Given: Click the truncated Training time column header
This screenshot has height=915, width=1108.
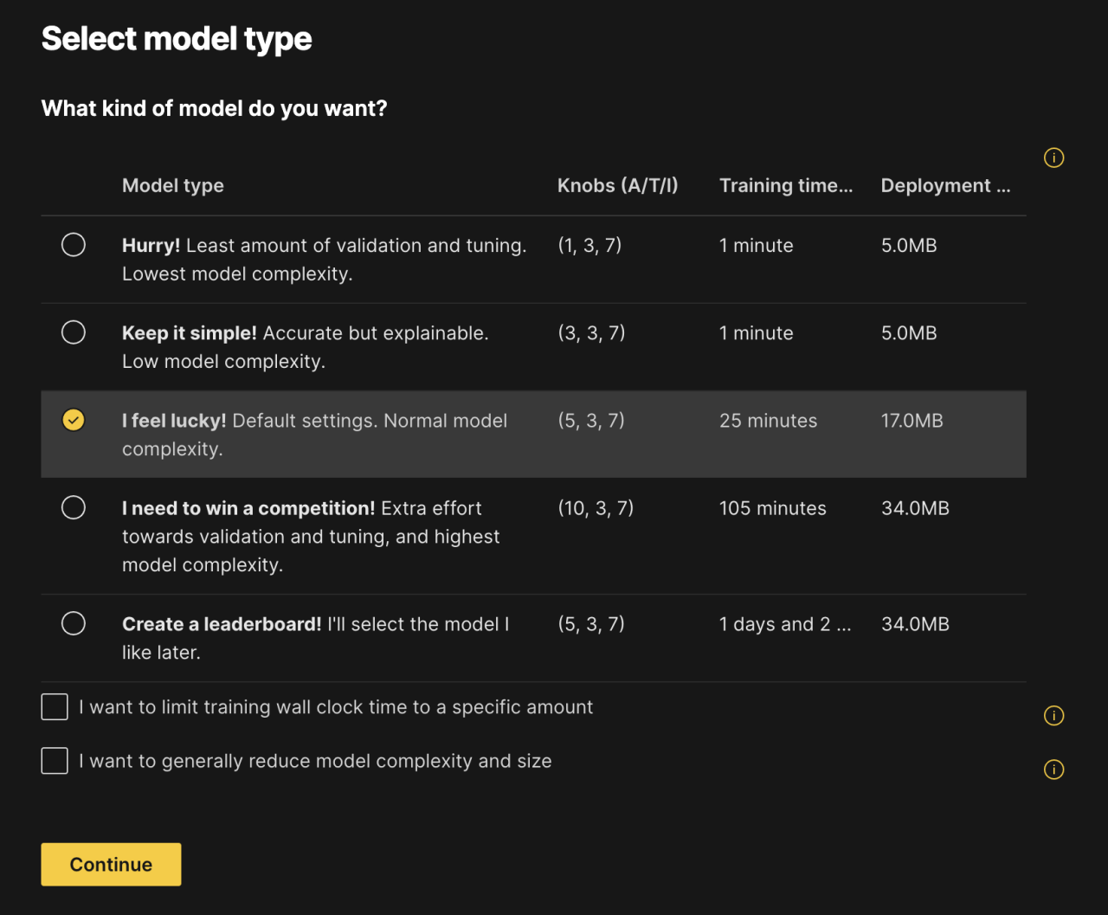Looking at the screenshot, I should click(786, 185).
